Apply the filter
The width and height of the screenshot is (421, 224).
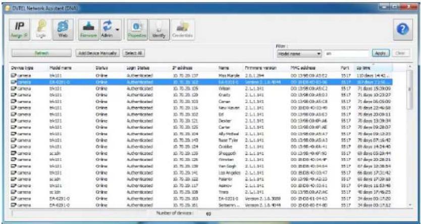(x=380, y=53)
